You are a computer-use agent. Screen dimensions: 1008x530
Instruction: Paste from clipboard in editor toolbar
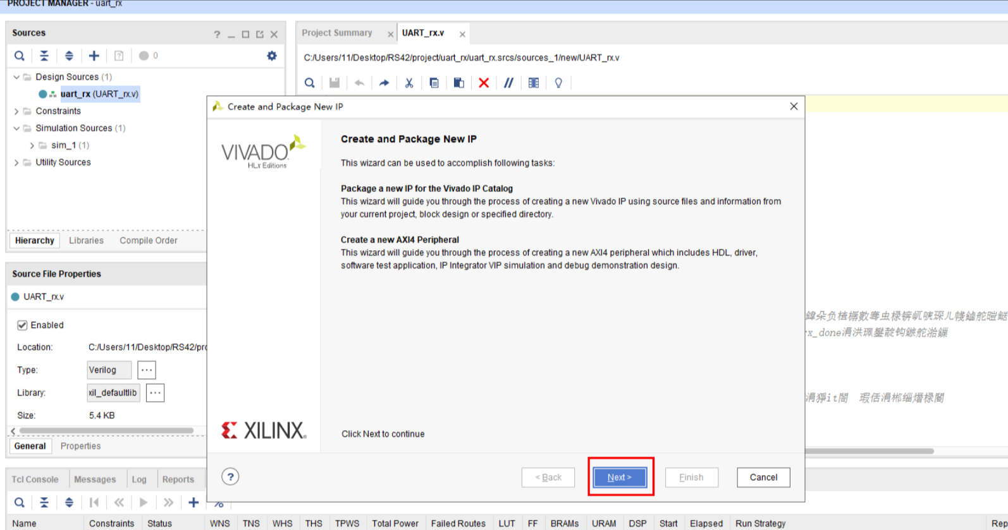(x=459, y=83)
